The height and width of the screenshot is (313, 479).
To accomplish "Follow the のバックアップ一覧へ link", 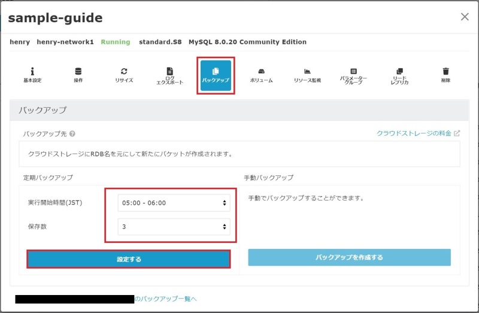I will (x=165, y=298).
